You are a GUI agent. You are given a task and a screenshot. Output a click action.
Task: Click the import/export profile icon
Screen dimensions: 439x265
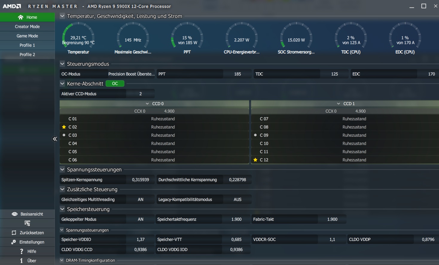tap(27, 223)
